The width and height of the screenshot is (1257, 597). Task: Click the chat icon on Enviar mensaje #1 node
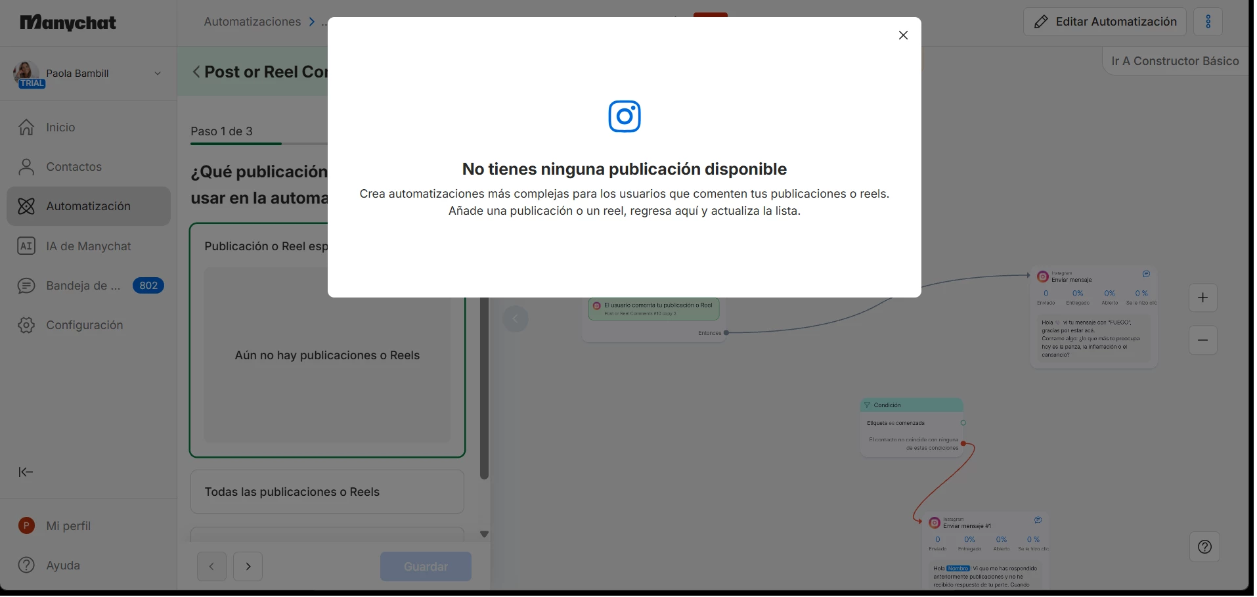1038,520
